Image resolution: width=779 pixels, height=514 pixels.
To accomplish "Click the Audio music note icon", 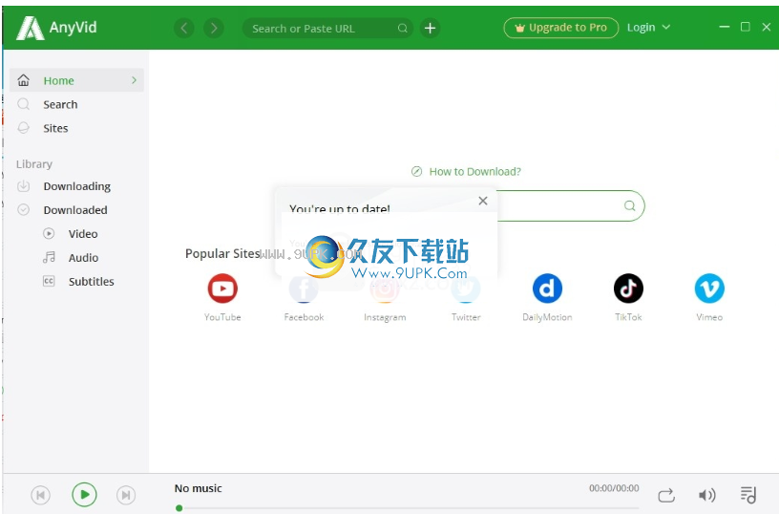I will pyautogui.click(x=49, y=257).
